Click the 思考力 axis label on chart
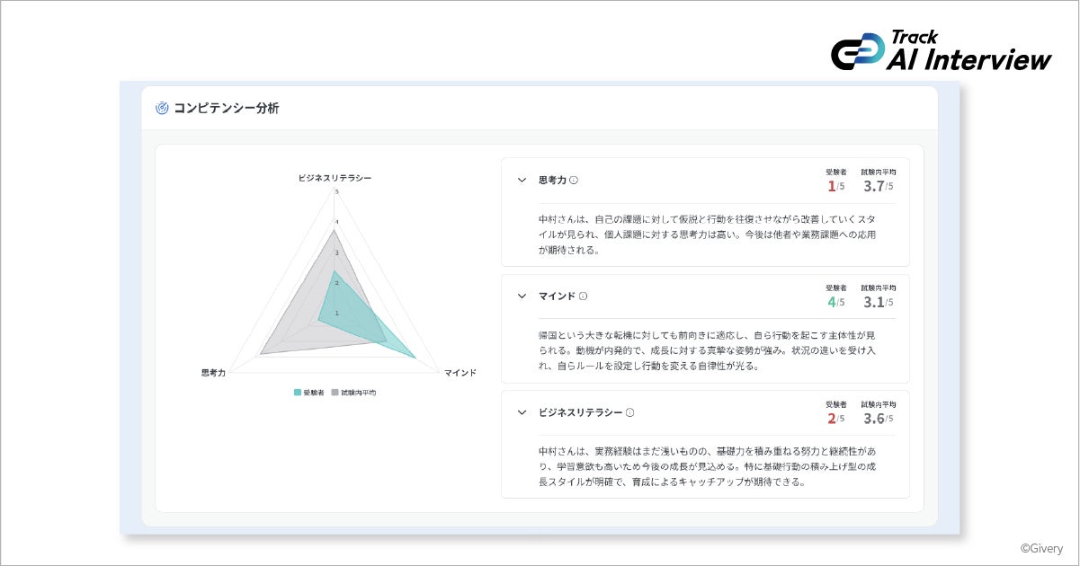This screenshot has height=566, width=1080. click(x=214, y=372)
